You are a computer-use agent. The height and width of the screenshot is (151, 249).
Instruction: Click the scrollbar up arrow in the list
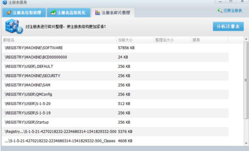click(x=246, y=40)
